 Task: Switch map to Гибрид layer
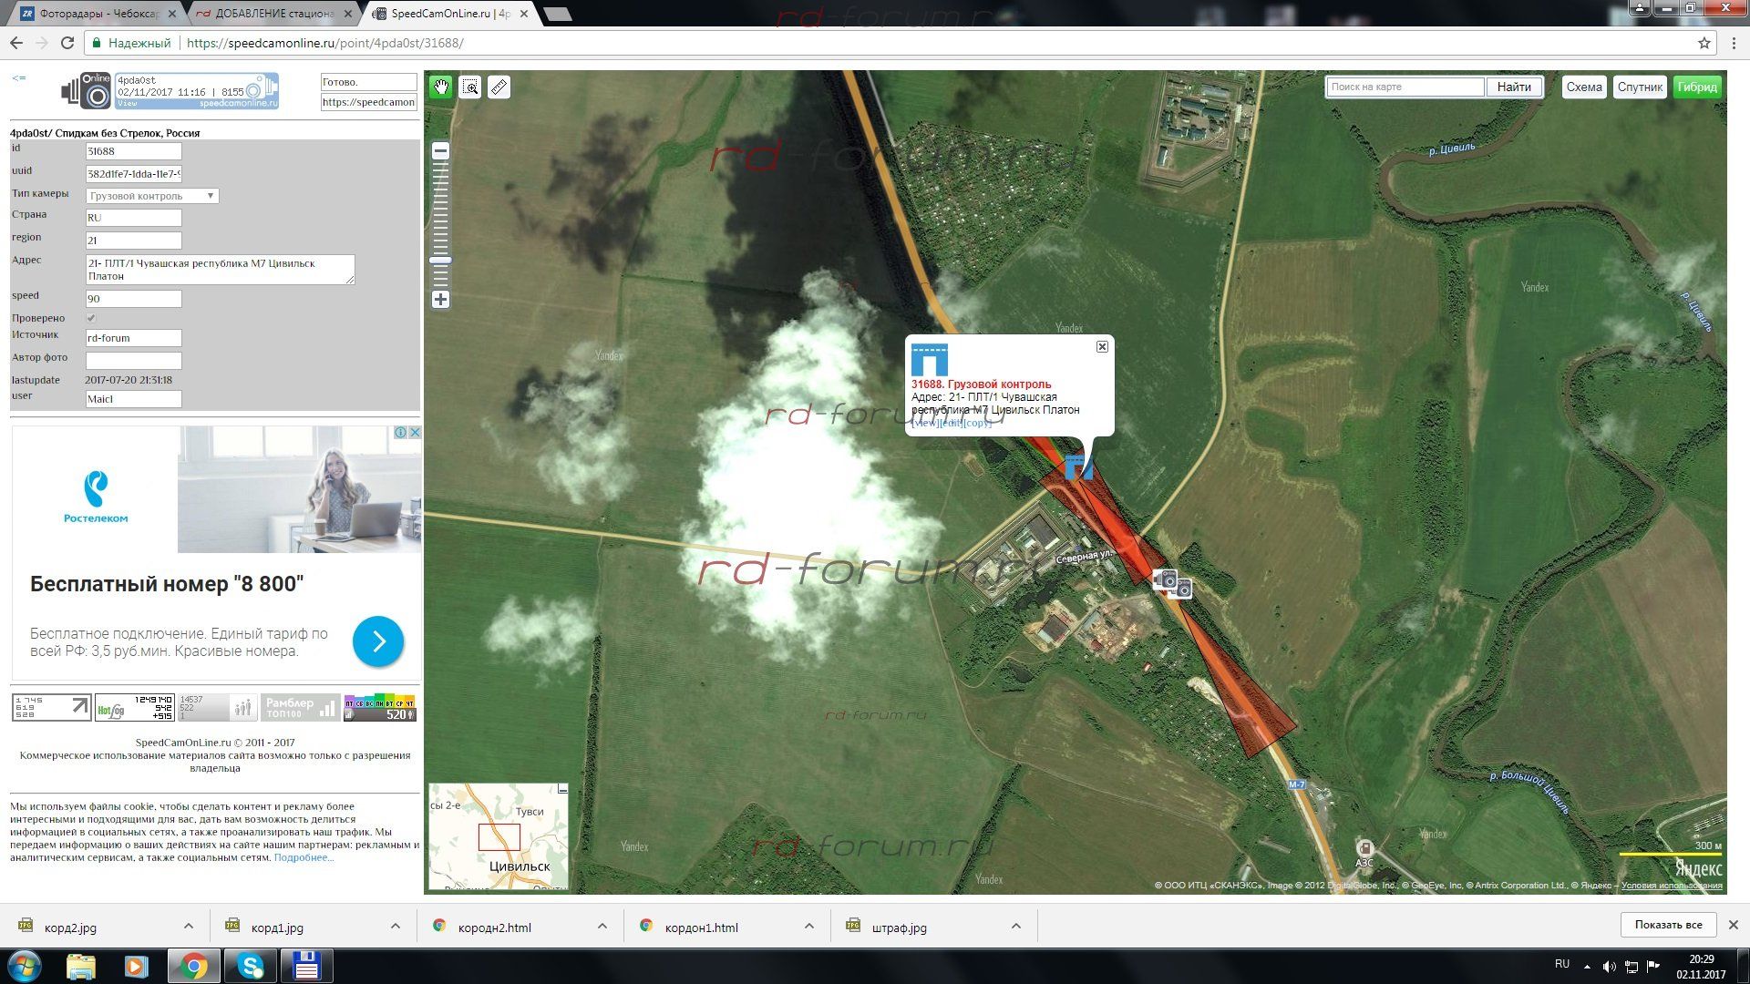tap(1696, 87)
